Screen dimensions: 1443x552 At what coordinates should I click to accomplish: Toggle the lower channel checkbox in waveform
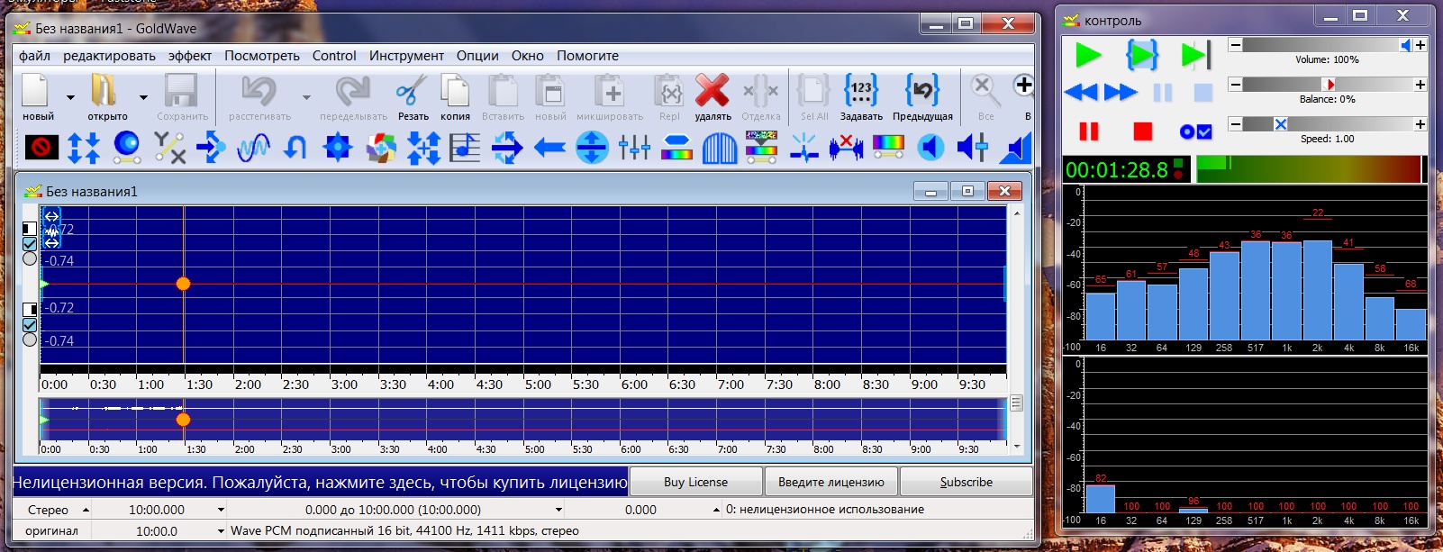(30, 324)
